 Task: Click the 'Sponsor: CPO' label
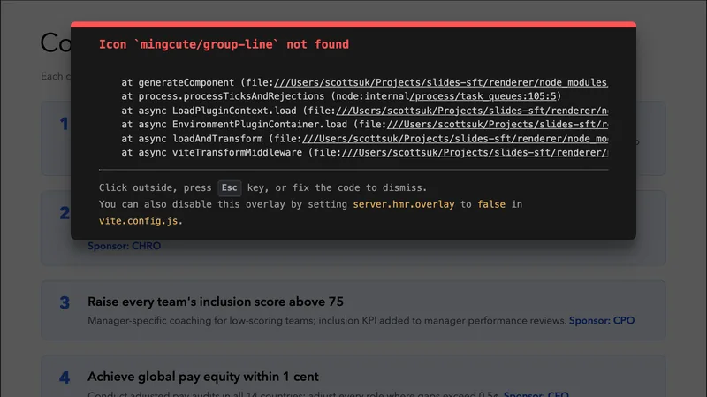(601, 320)
